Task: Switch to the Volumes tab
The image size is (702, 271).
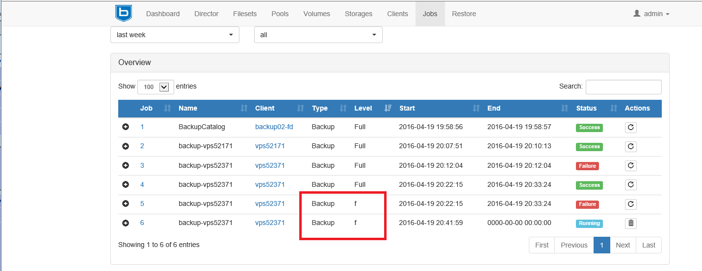Action: pos(316,14)
